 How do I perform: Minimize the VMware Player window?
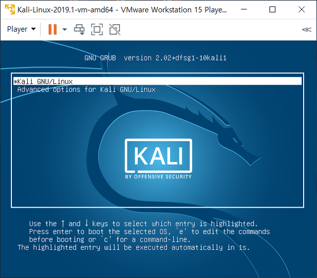(x=244, y=9)
